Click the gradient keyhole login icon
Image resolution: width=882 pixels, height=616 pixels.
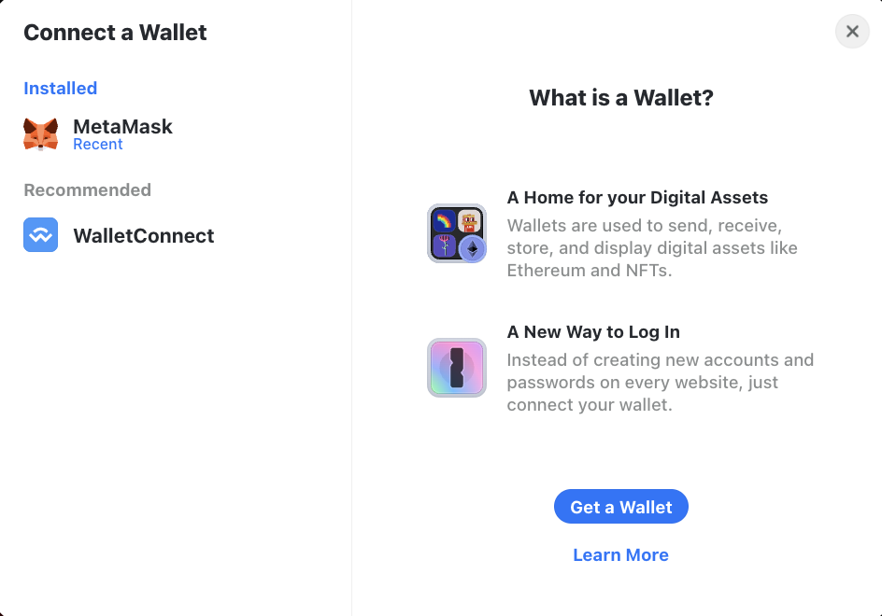(x=457, y=368)
